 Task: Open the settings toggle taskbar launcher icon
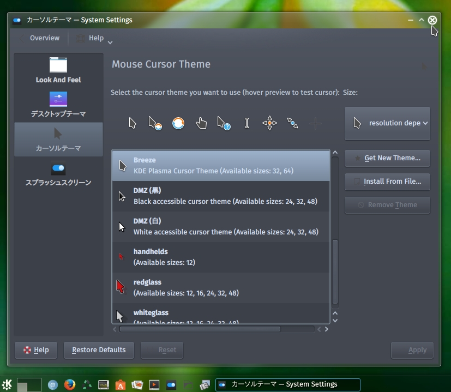tap(171, 385)
